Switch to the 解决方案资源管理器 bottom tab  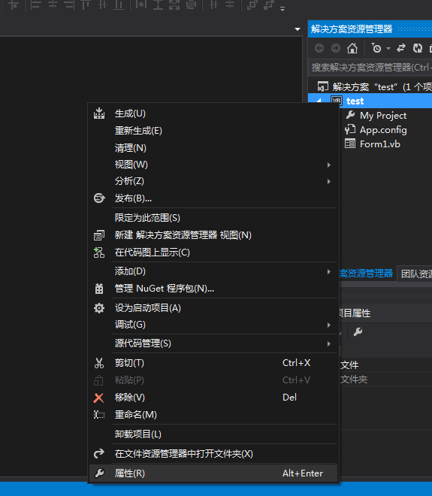pos(366,274)
